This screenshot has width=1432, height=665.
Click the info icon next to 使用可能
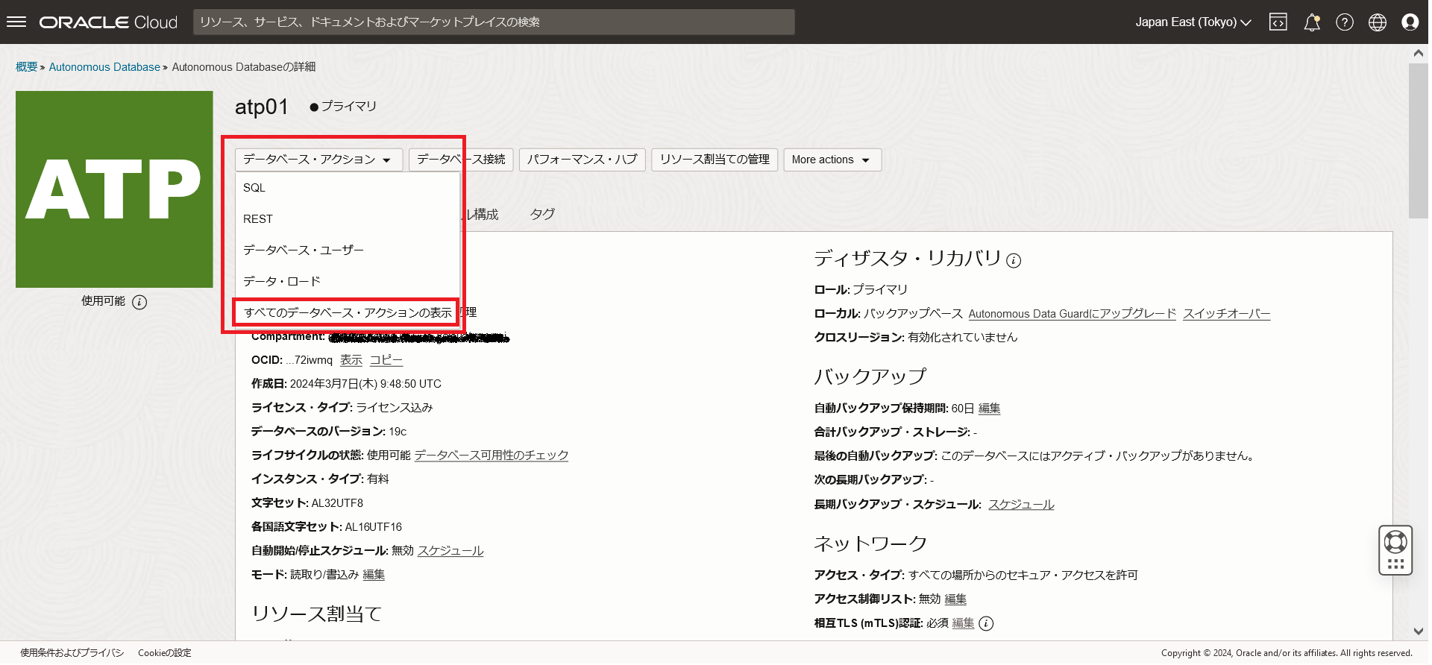click(x=140, y=303)
